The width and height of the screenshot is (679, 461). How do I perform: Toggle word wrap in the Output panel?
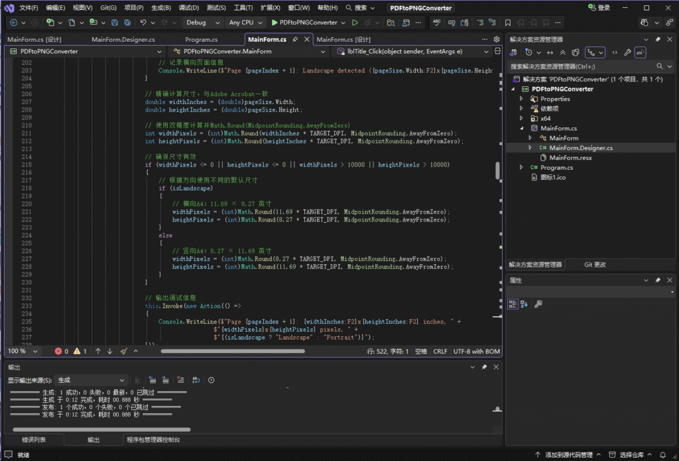(x=196, y=380)
